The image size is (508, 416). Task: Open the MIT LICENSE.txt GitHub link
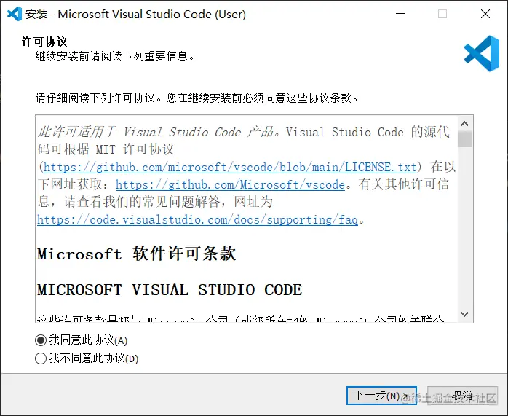coord(230,168)
